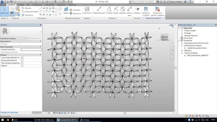Click the 'Номер OmniClass' input field

point(31,49)
